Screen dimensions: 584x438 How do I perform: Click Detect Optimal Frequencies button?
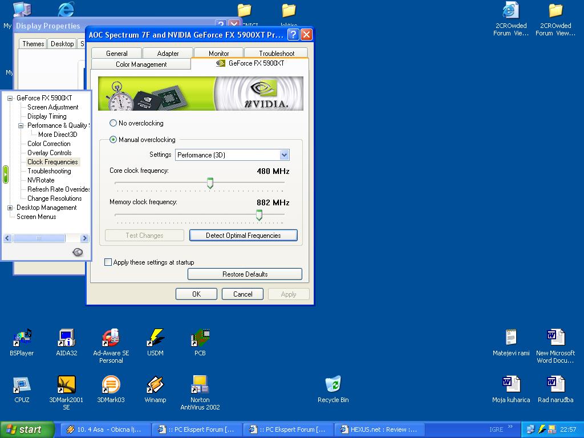[243, 236]
